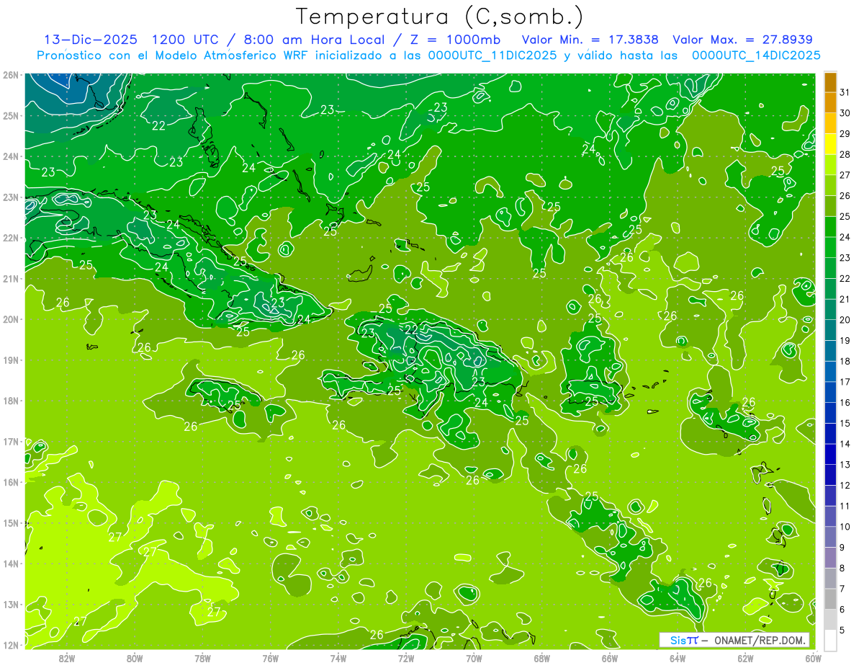864x668 pixels.
Task: Click the "82W" longitude axis label
Action: pyautogui.click(x=67, y=657)
